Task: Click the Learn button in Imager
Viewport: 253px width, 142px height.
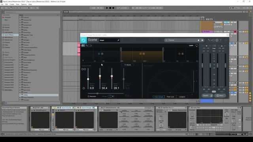Action: 191,46
